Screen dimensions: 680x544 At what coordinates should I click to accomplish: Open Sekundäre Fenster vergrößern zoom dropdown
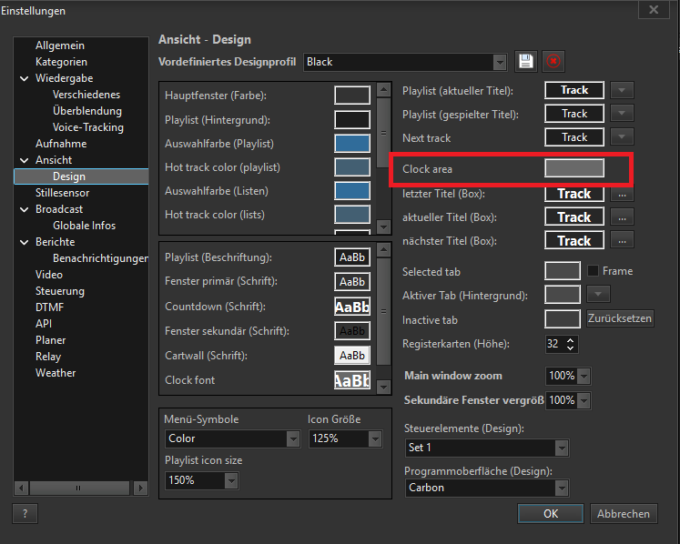(584, 400)
